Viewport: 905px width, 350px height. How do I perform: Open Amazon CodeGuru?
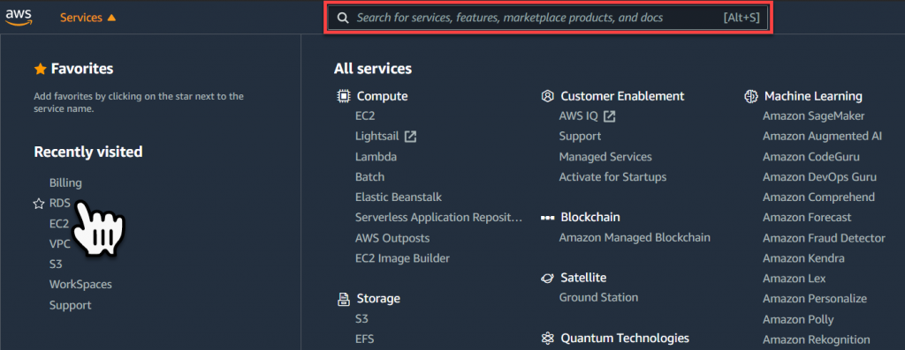tap(811, 157)
